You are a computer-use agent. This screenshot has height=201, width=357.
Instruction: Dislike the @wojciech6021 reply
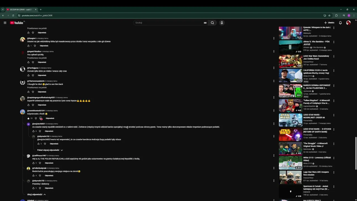[40, 131]
